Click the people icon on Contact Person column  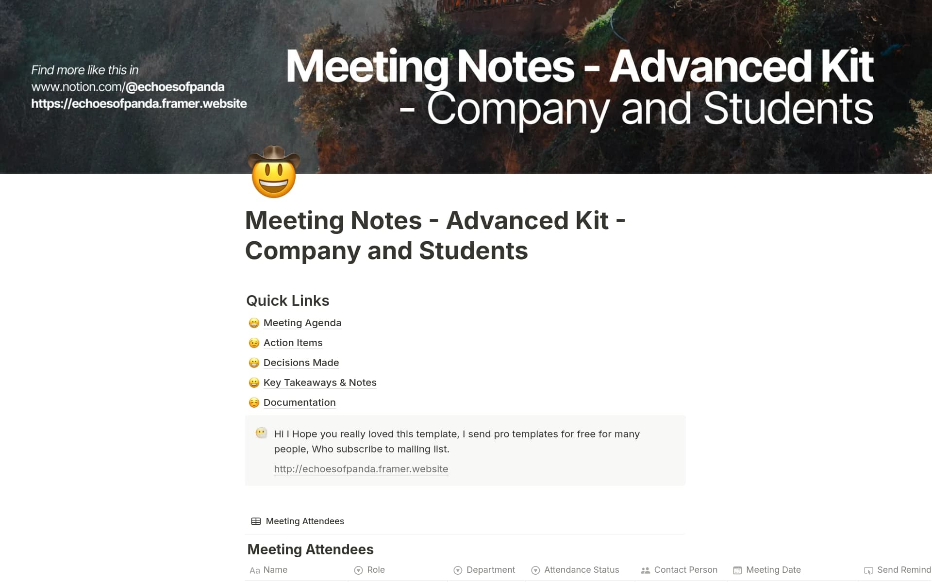pyautogui.click(x=645, y=570)
